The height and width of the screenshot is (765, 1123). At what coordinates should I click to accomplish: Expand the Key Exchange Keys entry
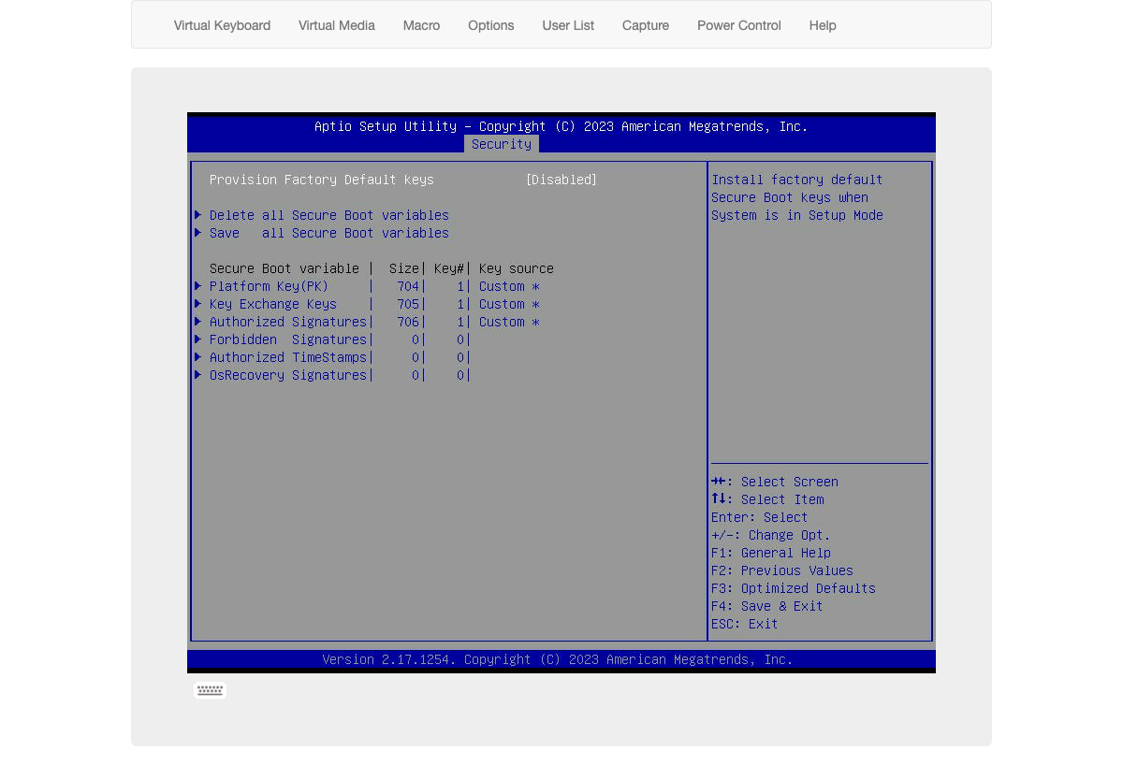(x=272, y=304)
